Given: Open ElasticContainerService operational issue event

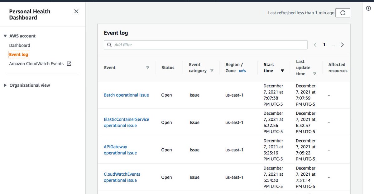Looking at the screenshot, I should [x=127, y=122].
